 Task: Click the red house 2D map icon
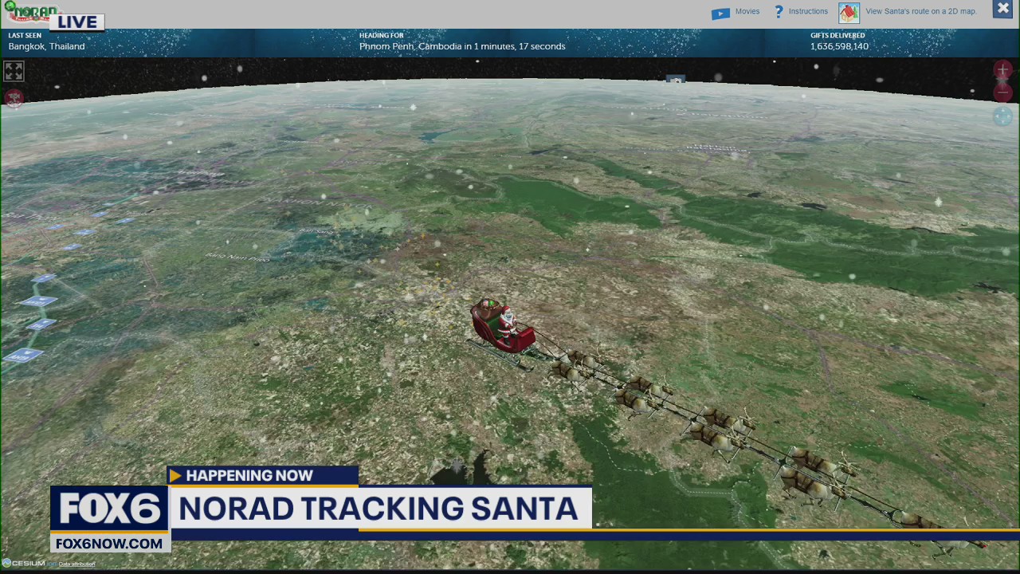tap(849, 13)
